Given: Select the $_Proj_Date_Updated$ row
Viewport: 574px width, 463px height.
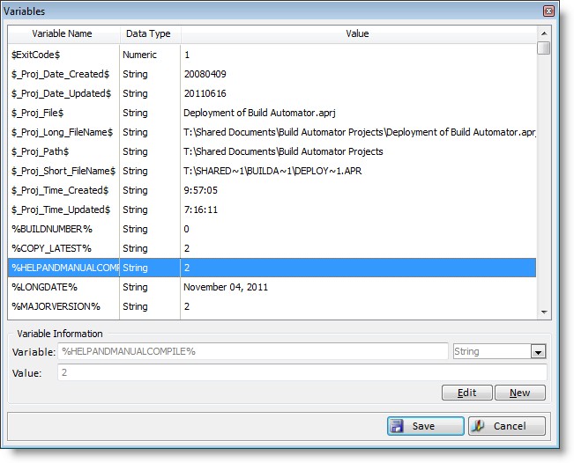Looking at the screenshot, I should coord(272,93).
